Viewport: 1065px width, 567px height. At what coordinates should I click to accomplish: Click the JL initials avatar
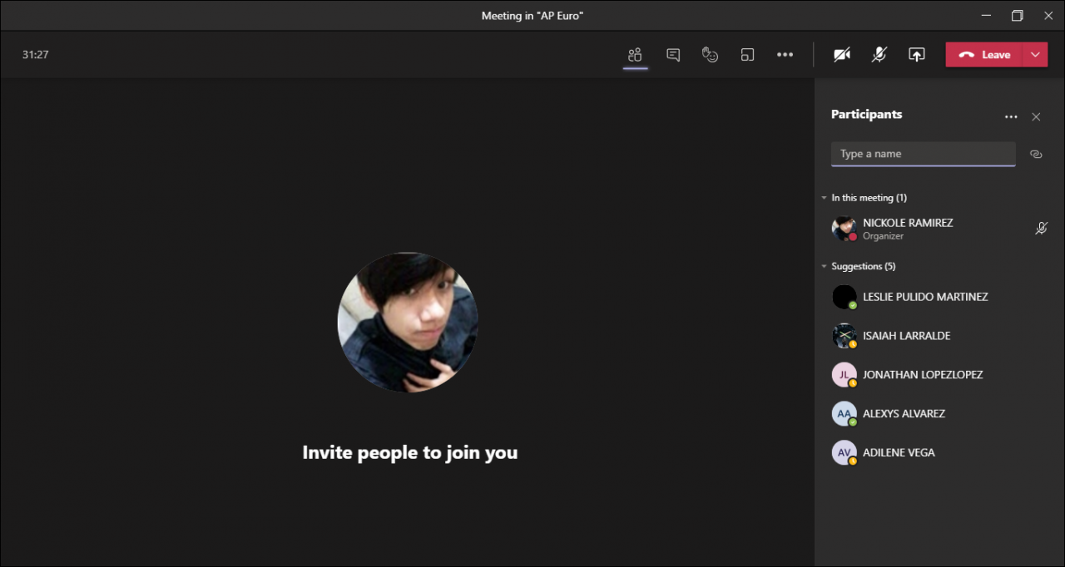[x=845, y=375]
